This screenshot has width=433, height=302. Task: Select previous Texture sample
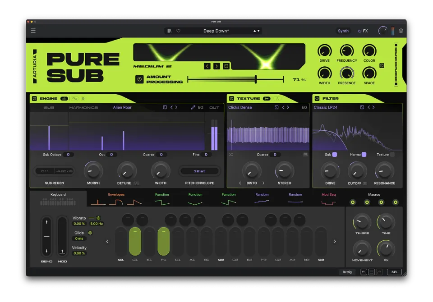[x=283, y=107]
